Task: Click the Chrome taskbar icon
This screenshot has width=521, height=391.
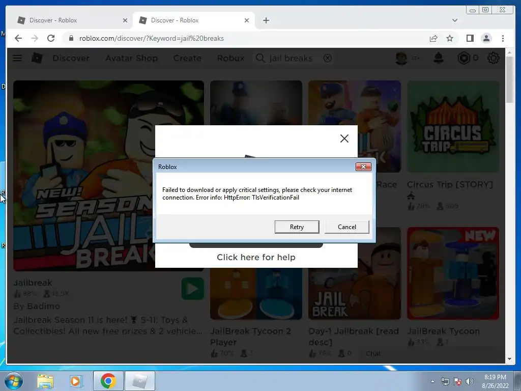Action: point(108,381)
